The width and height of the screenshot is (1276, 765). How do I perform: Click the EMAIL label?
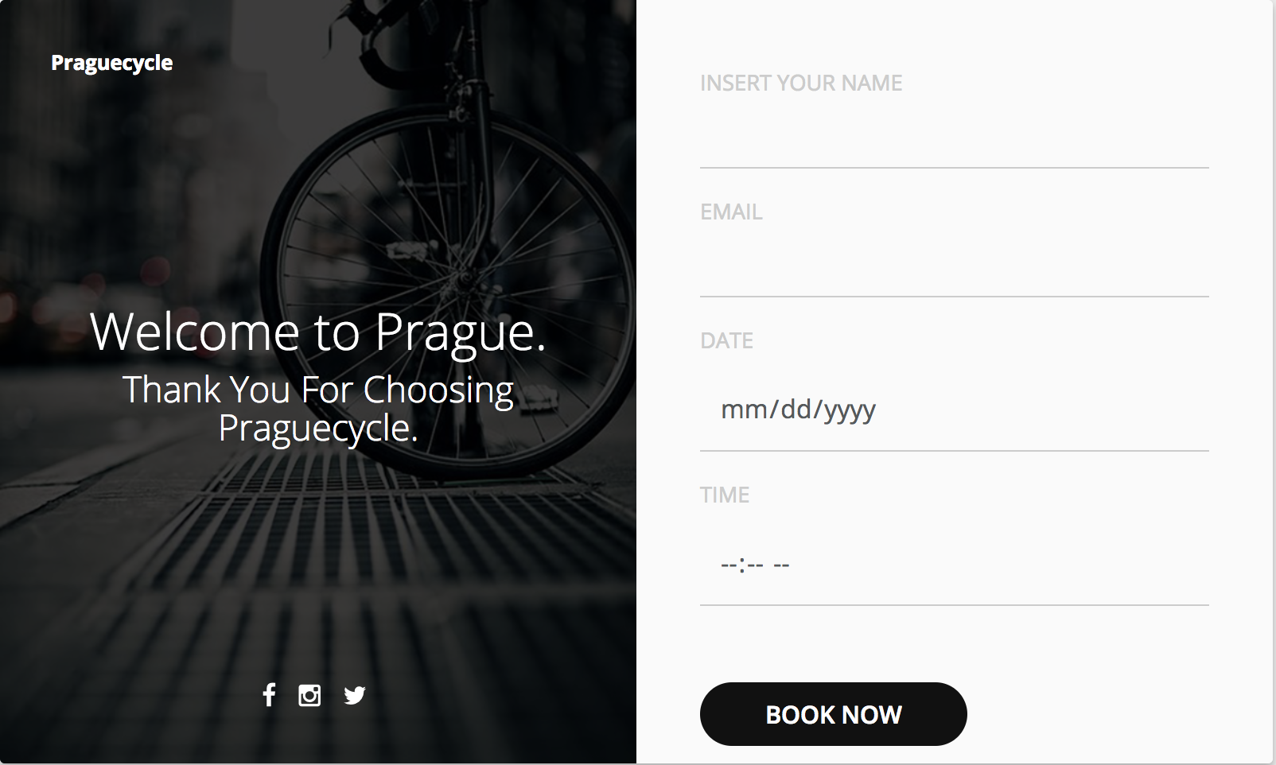tap(730, 212)
